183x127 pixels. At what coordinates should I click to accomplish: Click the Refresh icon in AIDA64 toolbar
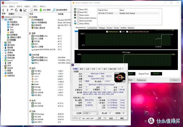click(x=16, y=10)
